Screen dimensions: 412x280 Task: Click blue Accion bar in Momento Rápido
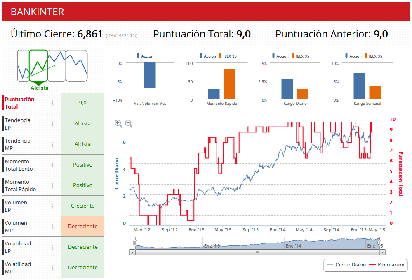[x=214, y=94]
